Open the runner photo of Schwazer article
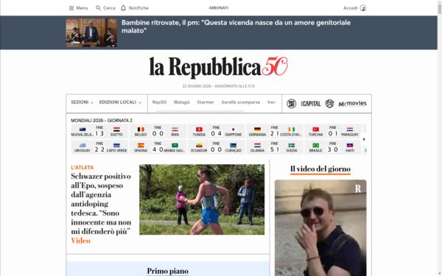 tap(202, 199)
